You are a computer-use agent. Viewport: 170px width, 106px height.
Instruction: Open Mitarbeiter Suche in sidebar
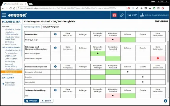point(13,29)
